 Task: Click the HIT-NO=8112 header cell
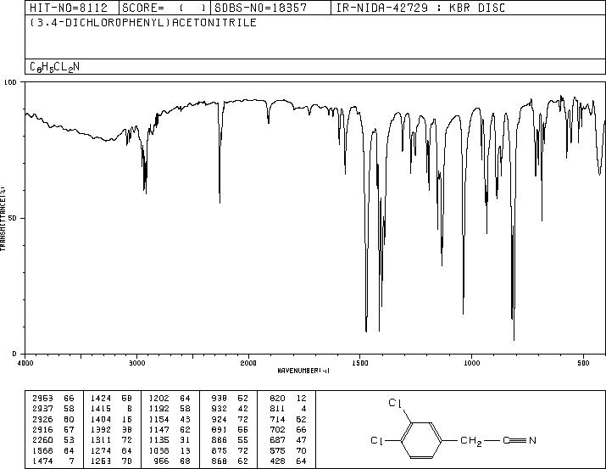pyautogui.click(x=72, y=8)
